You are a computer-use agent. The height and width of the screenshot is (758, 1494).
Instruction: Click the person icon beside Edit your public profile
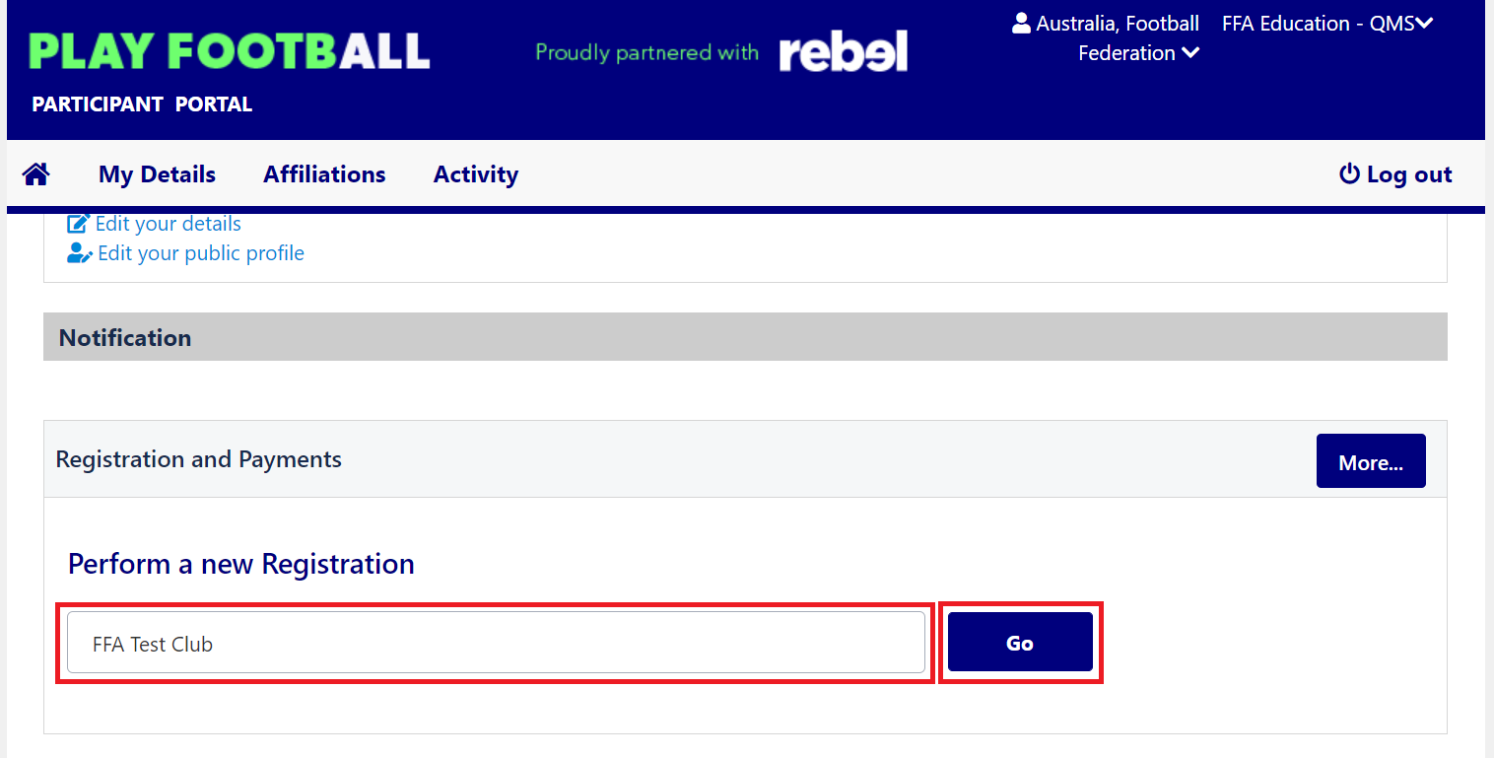(x=78, y=252)
